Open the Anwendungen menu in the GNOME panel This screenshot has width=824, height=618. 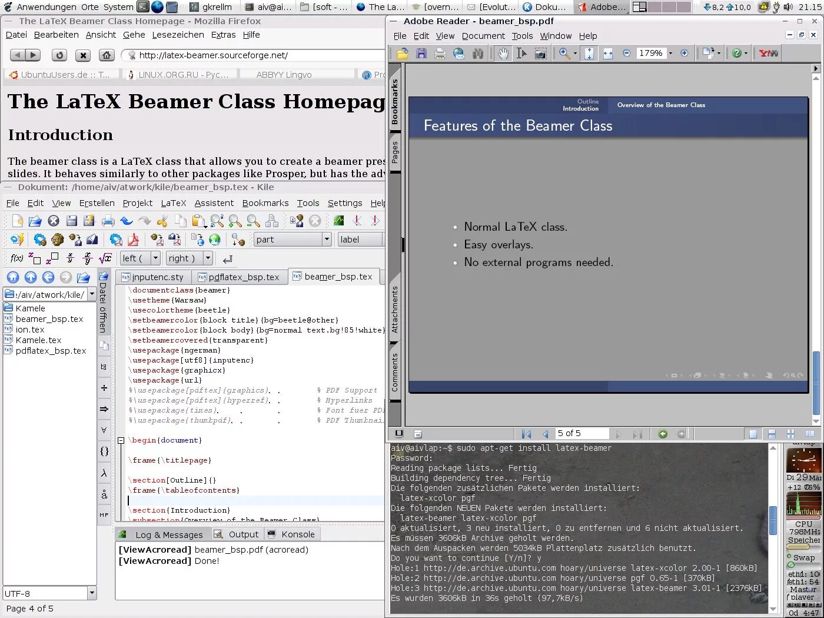[x=40, y=7]
